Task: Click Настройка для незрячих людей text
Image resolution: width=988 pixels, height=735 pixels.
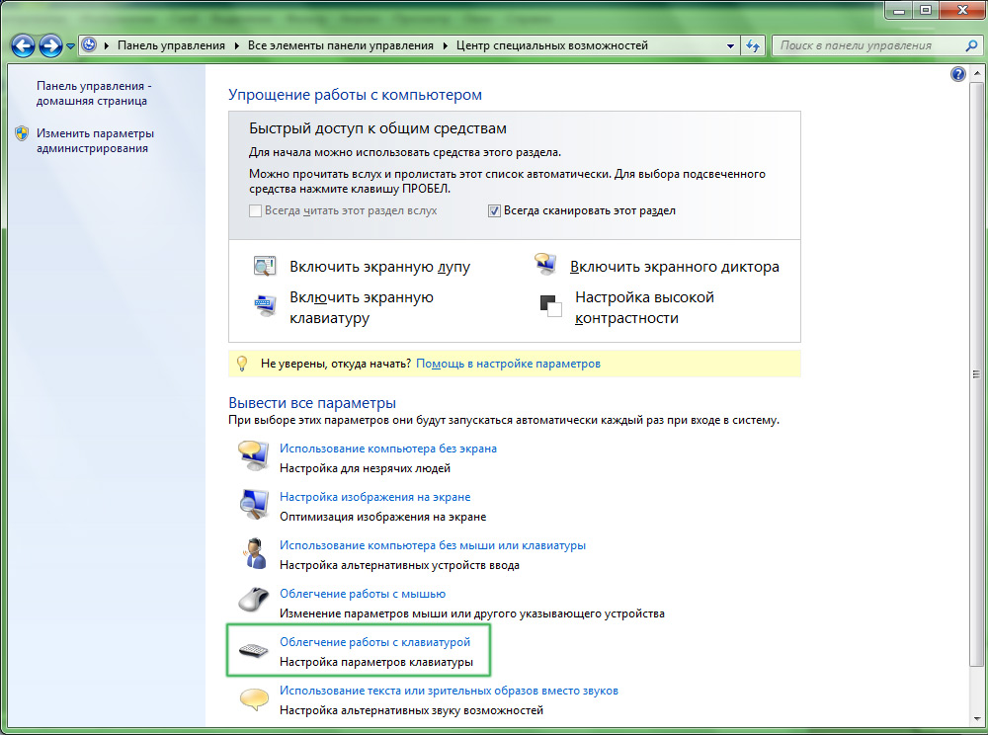Action: point(365,468)
